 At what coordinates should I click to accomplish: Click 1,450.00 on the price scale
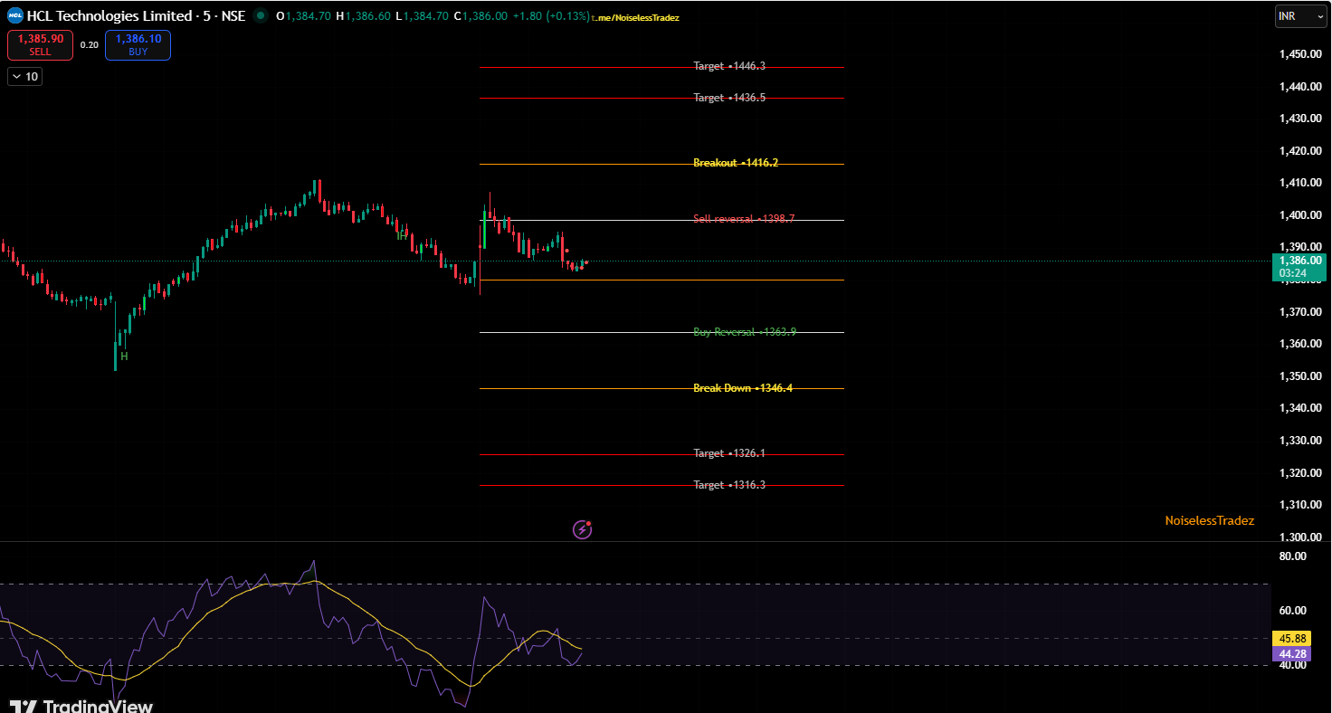[1299, 54]
